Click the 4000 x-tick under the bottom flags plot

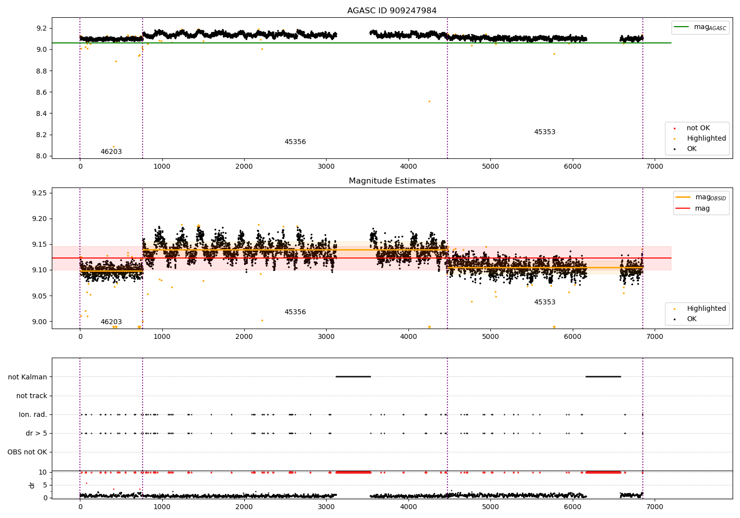[x=408, y=507]
